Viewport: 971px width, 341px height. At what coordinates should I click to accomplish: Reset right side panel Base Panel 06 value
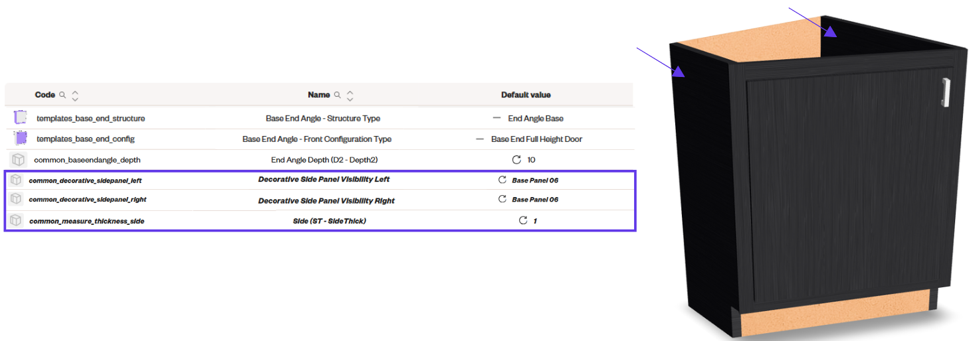pos(502,199)
